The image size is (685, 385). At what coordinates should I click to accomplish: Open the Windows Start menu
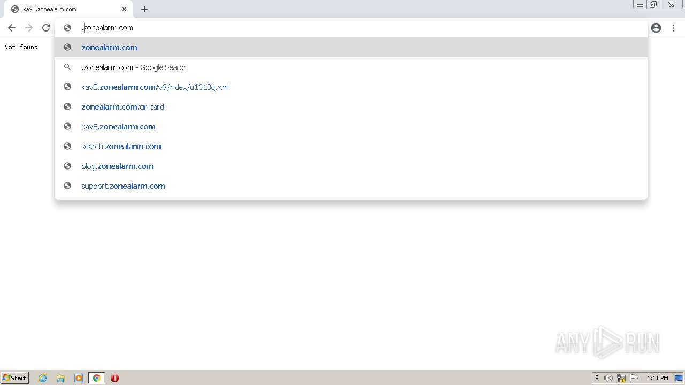(x=15, y=378)
